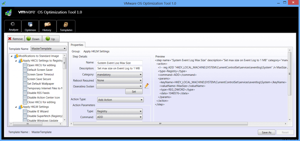Click the Reset button
The height and width of the screenshot is (141, 300).
point(285,132)
